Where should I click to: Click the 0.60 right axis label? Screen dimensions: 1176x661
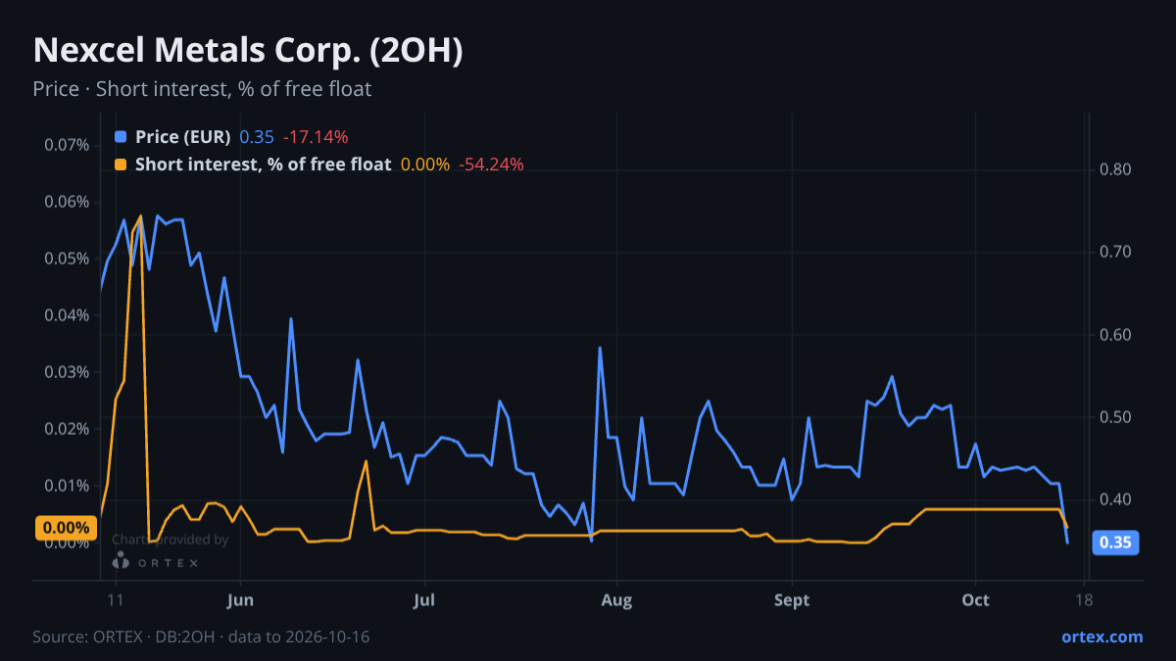[x=1116, y=335]
